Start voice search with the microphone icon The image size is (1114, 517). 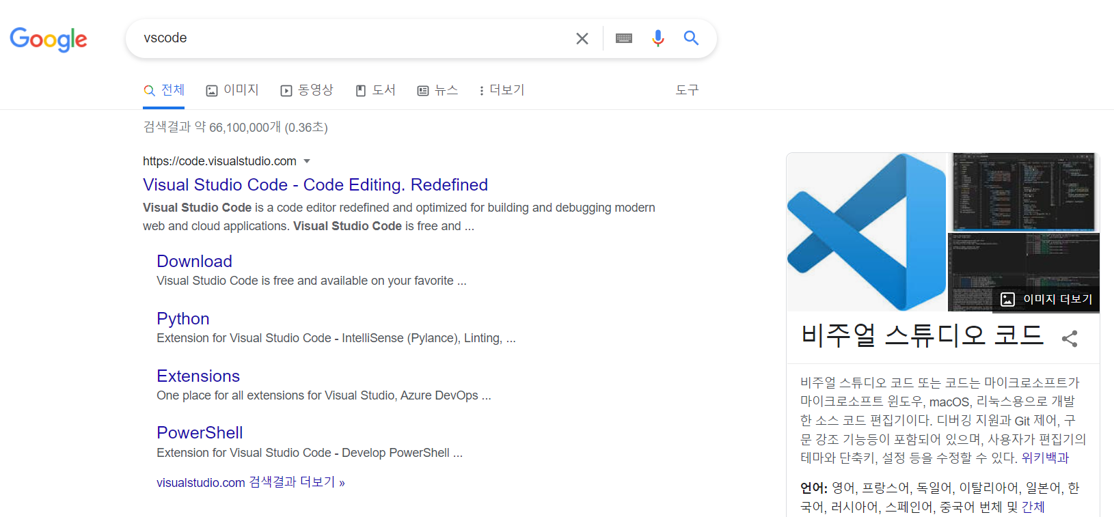(657, 38)
